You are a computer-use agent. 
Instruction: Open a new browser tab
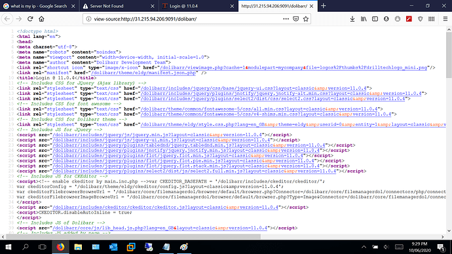(x=324, y=6)
